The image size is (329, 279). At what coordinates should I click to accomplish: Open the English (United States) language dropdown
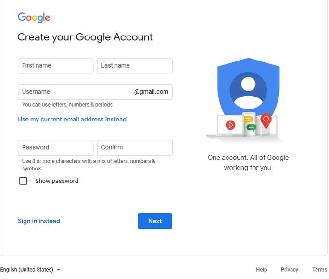[30, 269]
